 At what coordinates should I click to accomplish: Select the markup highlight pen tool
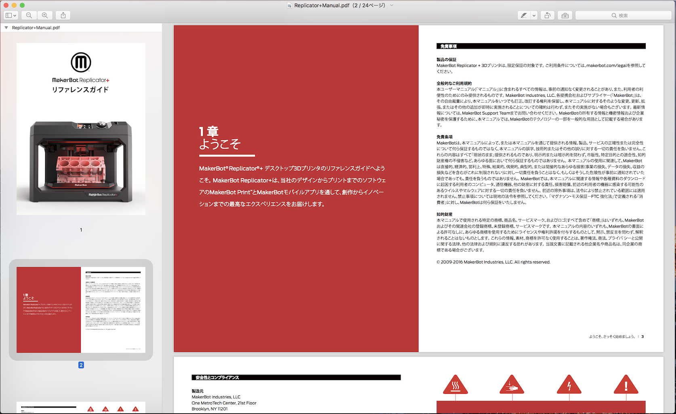[524, 15]
